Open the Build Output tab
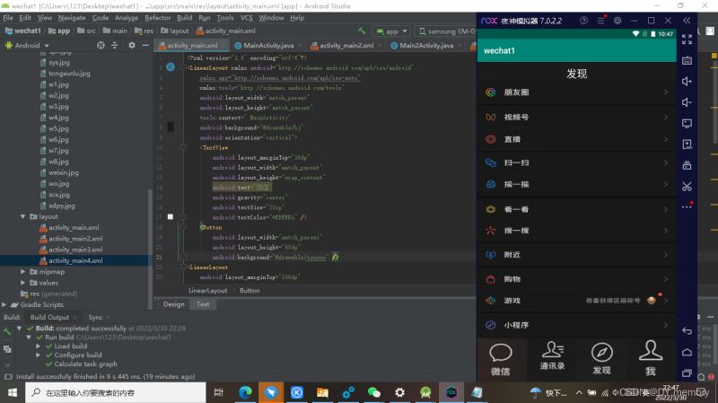Viewport: 718px width, 403px height. pos(49,318)
